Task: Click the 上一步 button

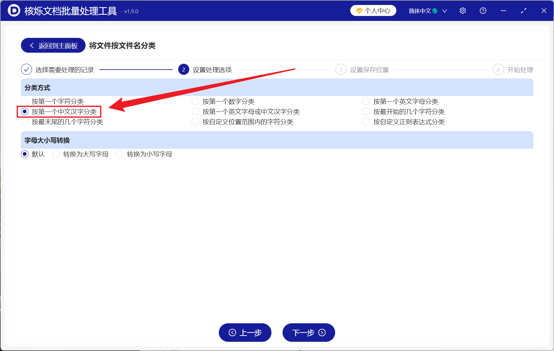Action: pyautogui.click(x=245, y=333)
